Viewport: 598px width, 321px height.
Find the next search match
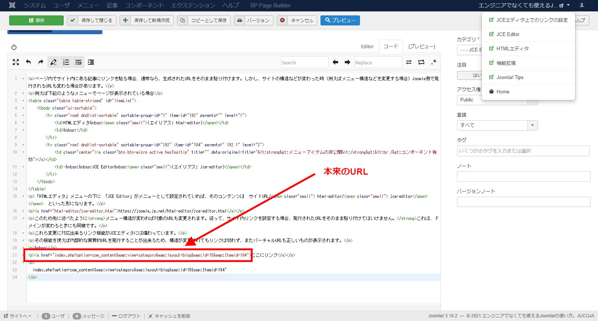(x=347, y=63)
